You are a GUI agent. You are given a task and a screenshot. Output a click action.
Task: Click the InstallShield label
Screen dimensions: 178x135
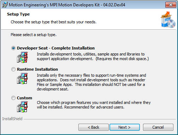click(12, 119)
